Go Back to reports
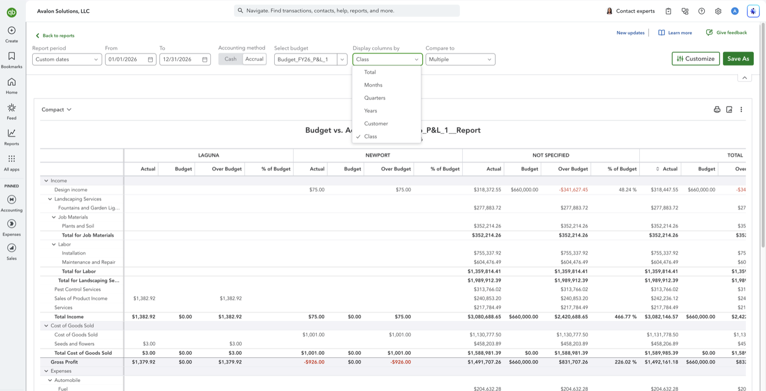 [x=55, y=36]
